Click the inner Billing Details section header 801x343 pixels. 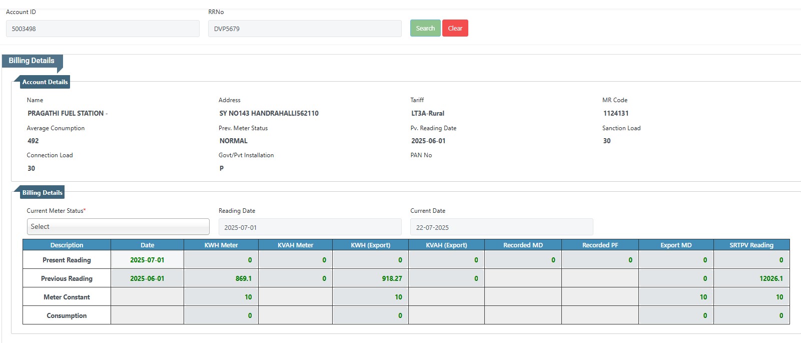(43, 193)
